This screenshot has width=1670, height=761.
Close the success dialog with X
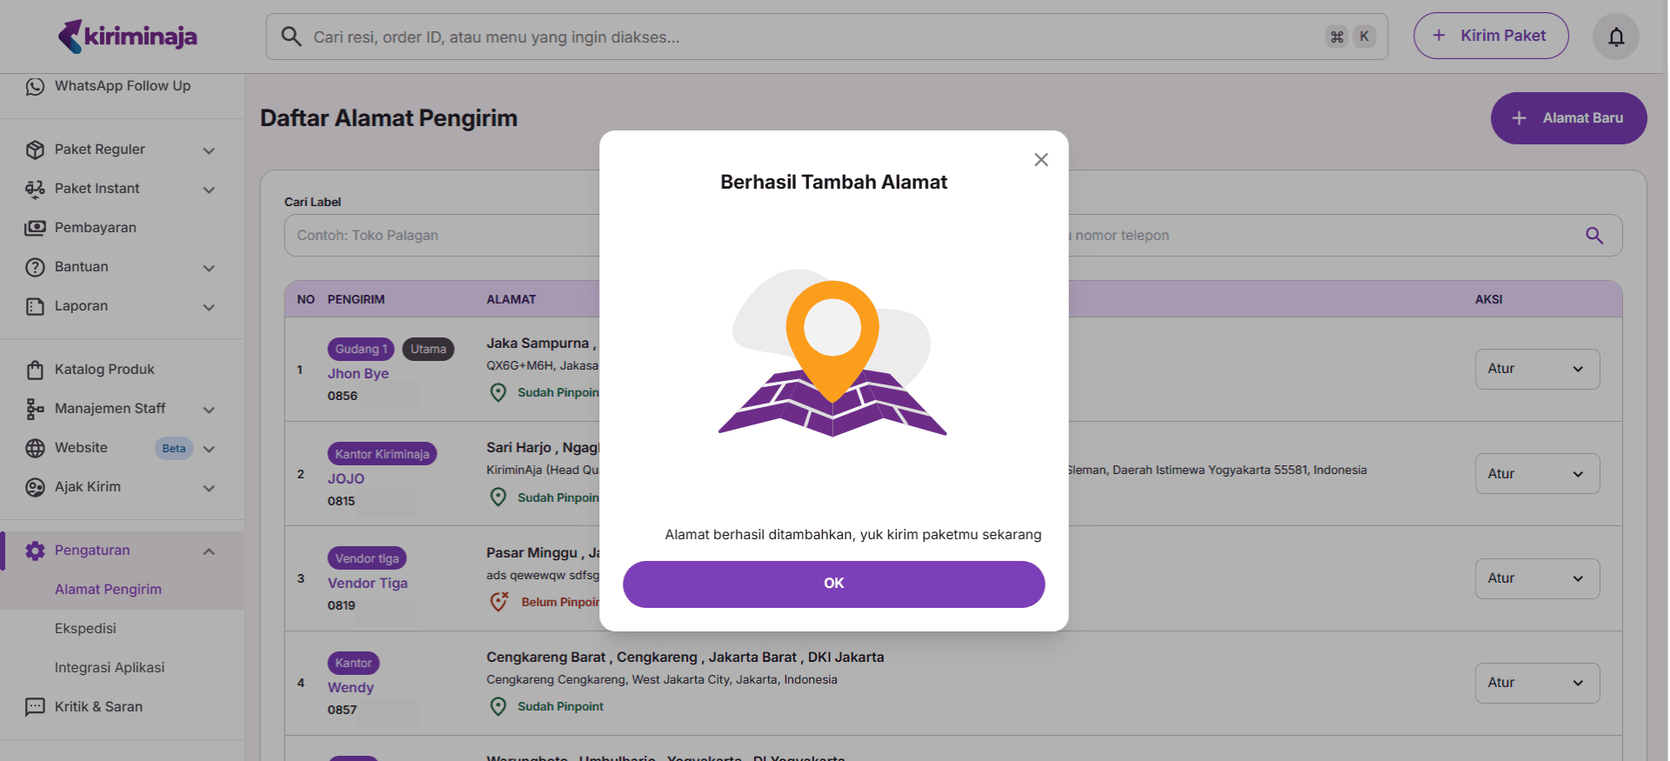pos(1040,160)
